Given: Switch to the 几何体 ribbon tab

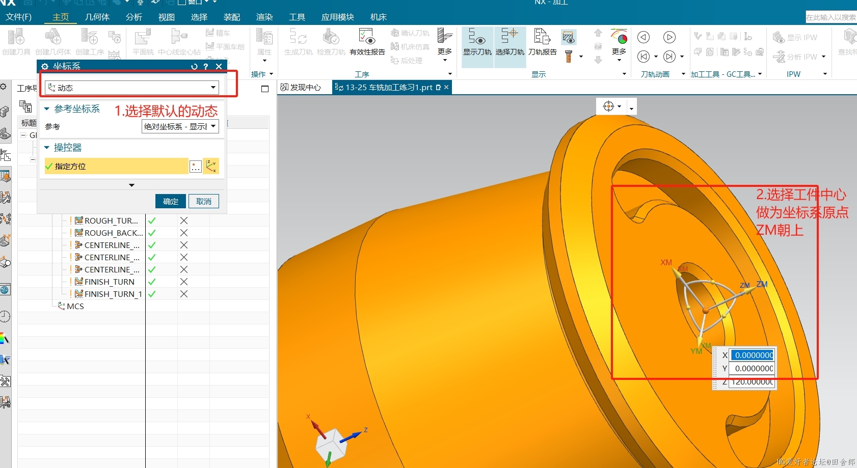Looking at the screenshot, I should pyautogui.click(x=97, y=17).
